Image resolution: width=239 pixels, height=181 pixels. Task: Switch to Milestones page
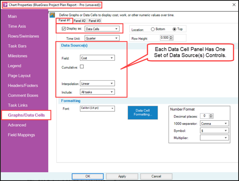point(18,56)
